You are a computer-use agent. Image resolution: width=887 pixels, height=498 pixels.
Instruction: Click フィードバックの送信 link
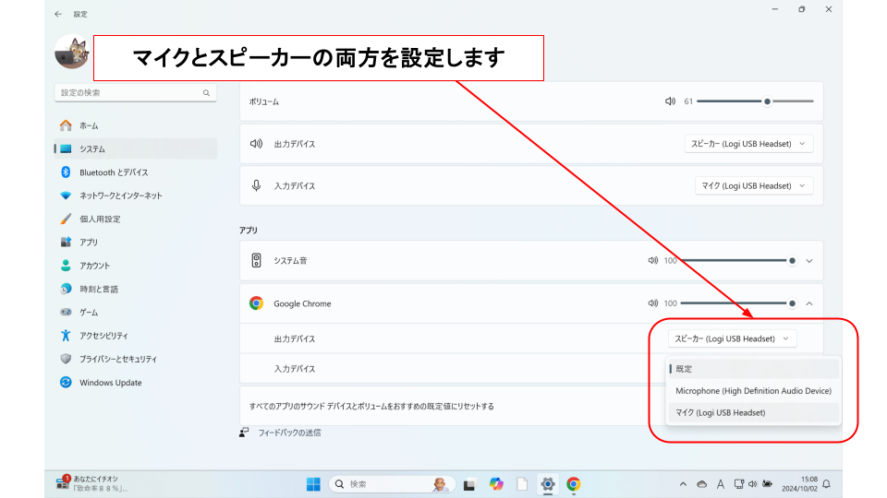[288, 433]
